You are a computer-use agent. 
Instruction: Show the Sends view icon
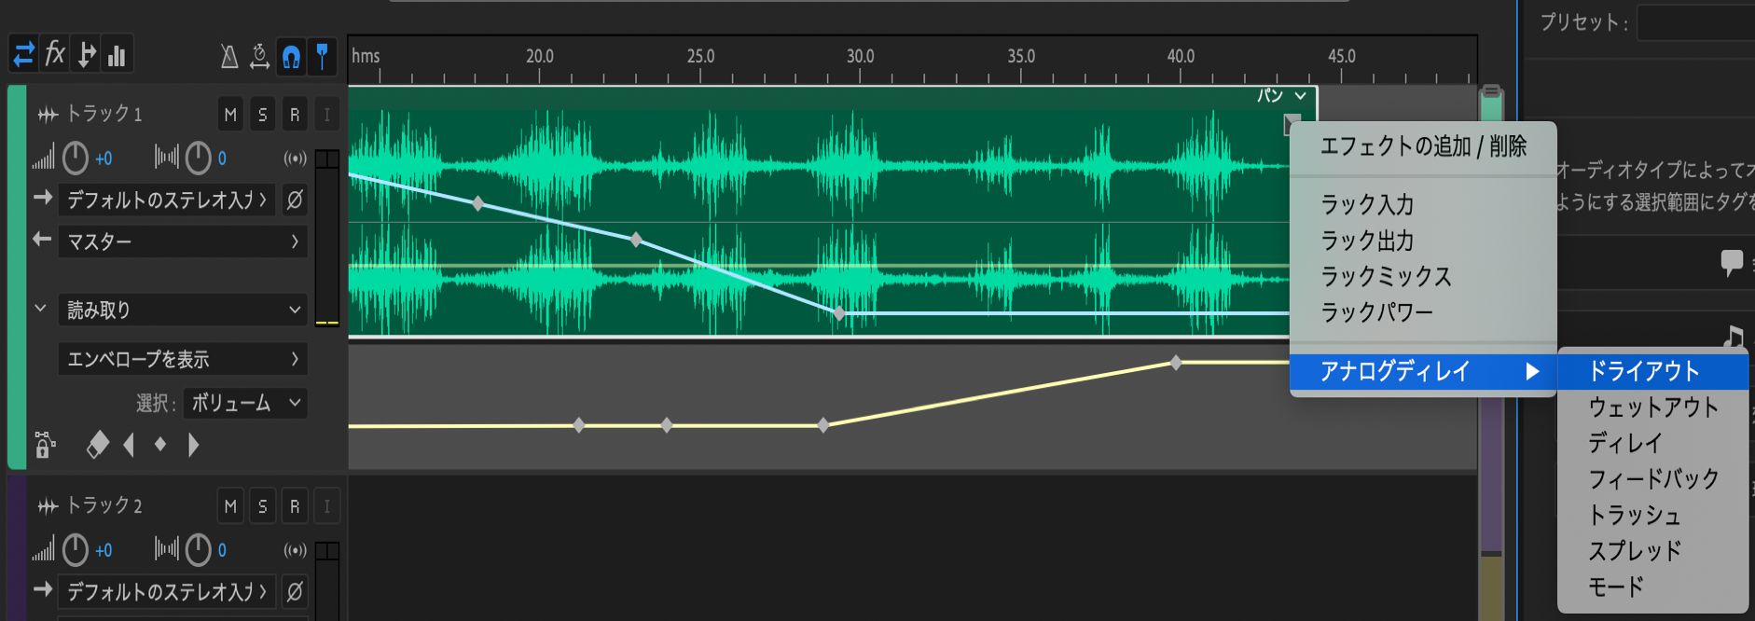pos(87,54)
